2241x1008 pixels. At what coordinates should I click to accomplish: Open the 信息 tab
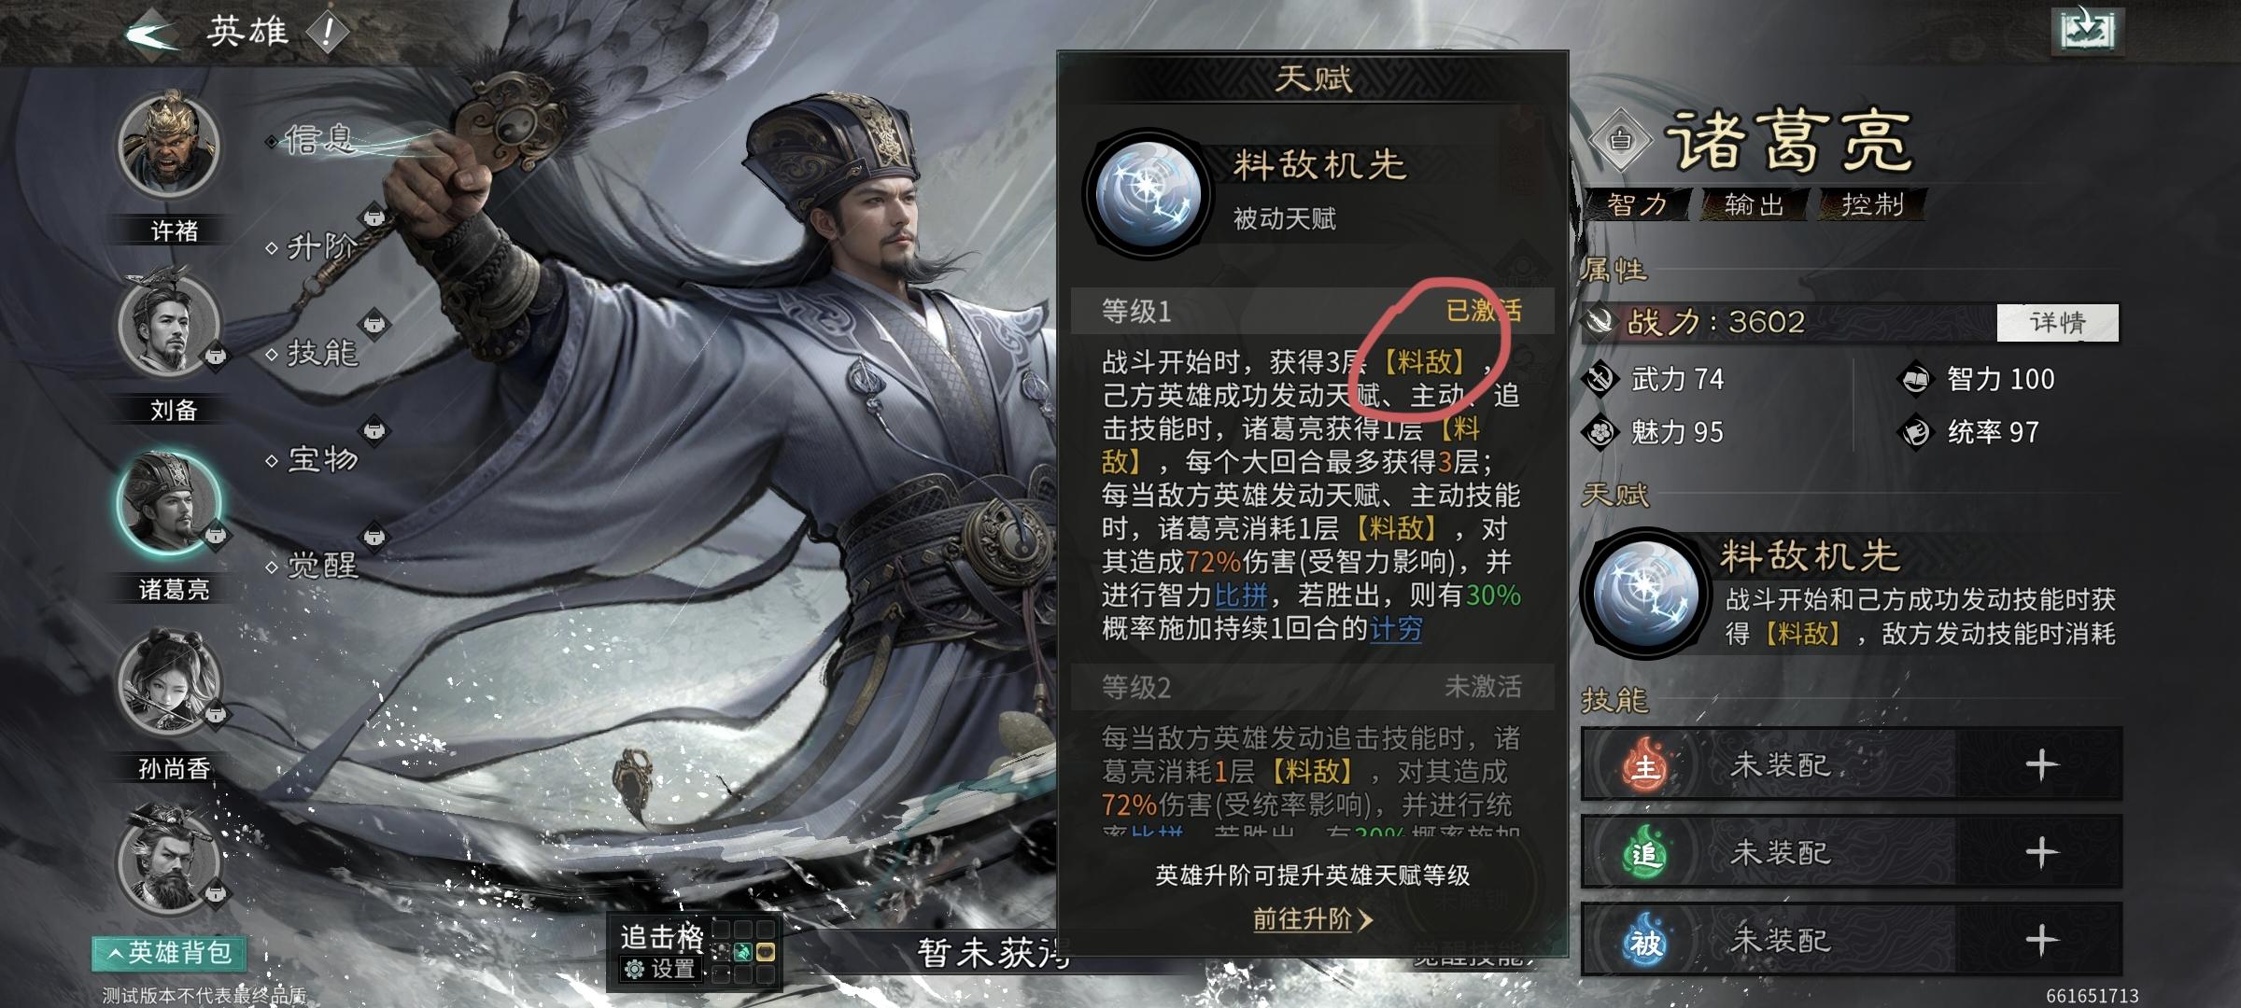point(321,140)
